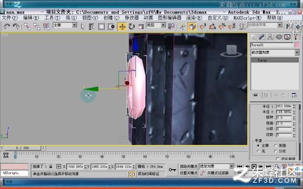The height and width of the screenshot is (189, 303).
Task: Choose the rectangular selection region tool
Action: pos(102,27)
